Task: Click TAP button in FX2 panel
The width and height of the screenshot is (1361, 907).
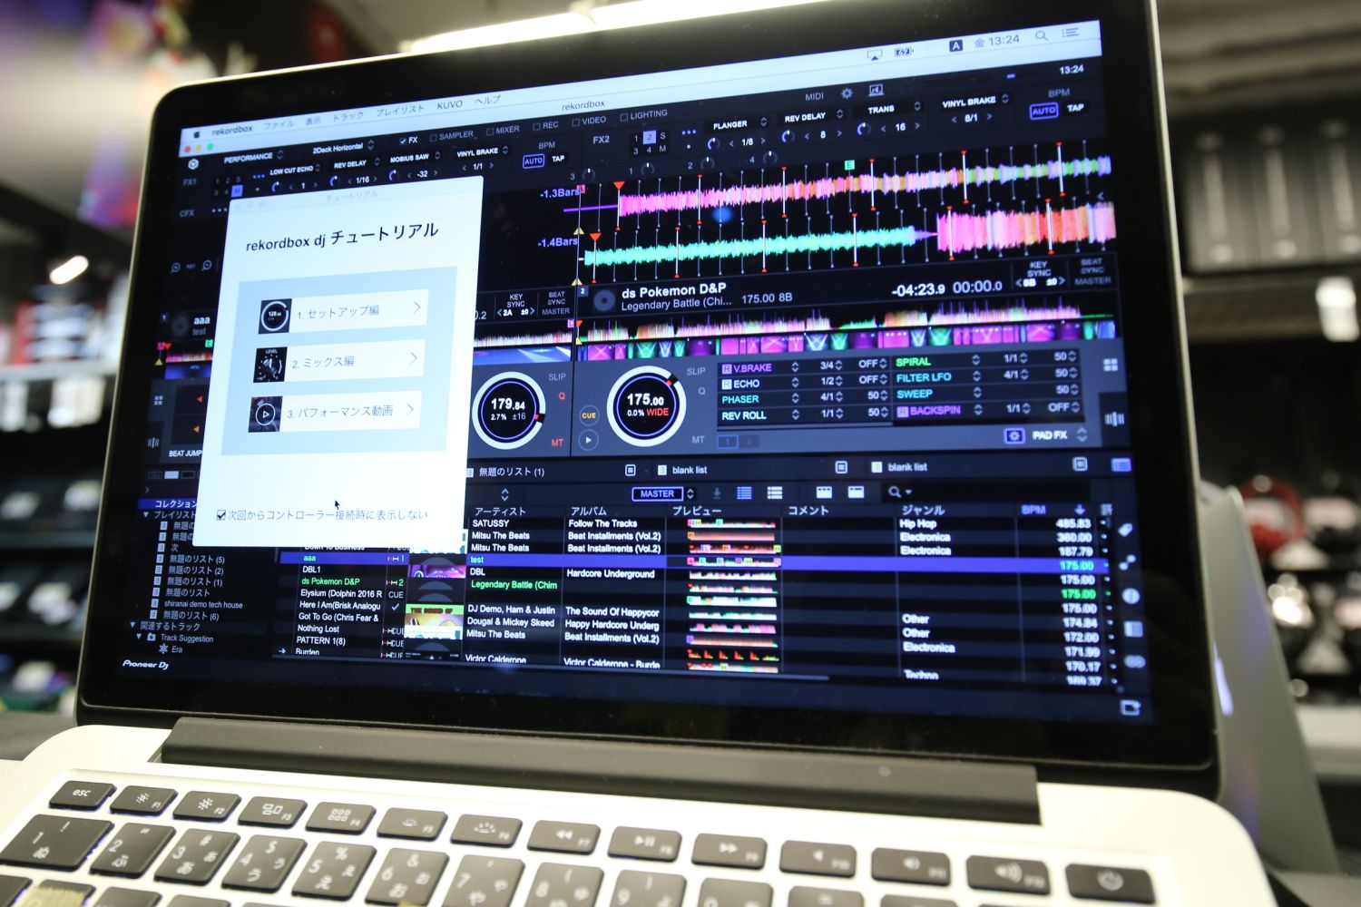Action: tap(1075, 108)
